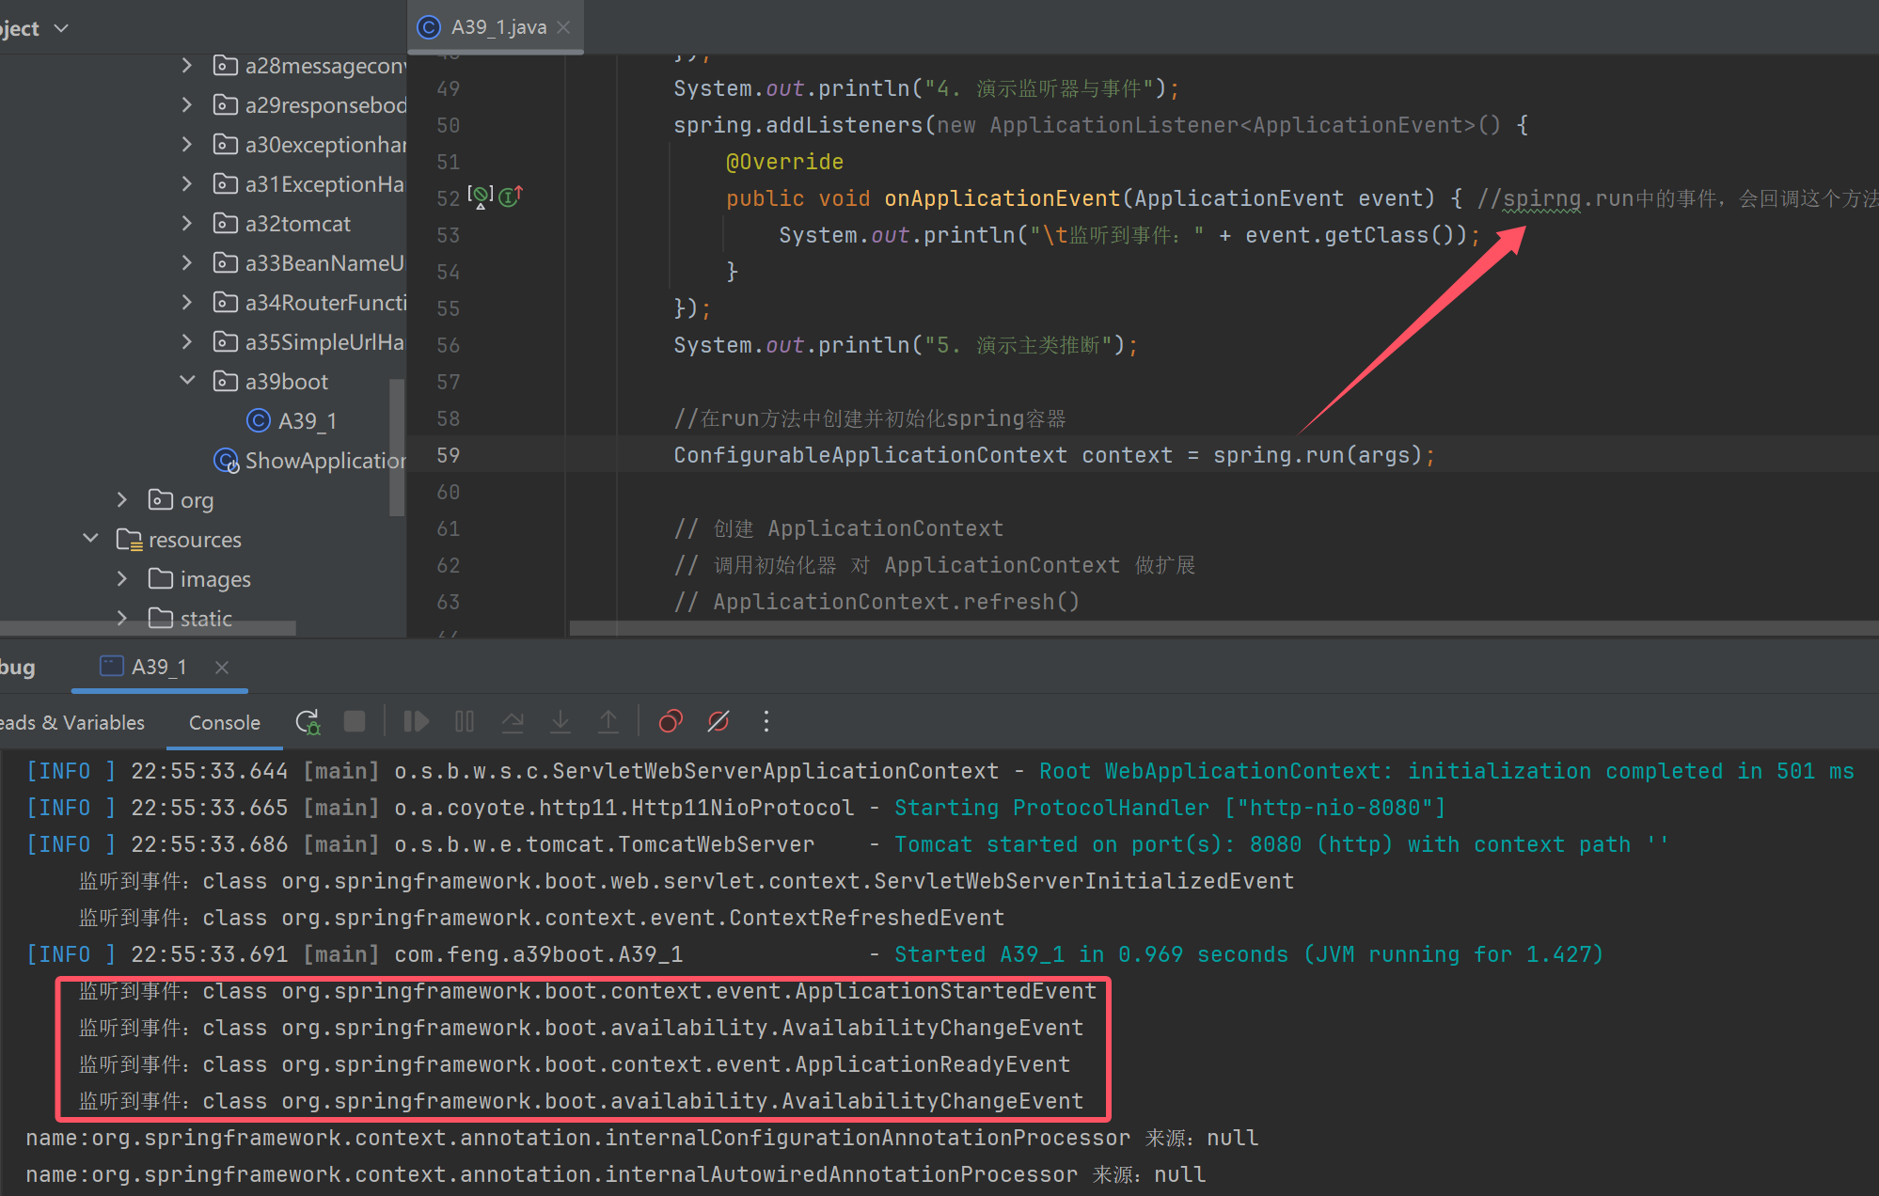Click the ContextRefreshedEvent console line
This screenshot has height=1196, width=1879.
click(542, 918)
